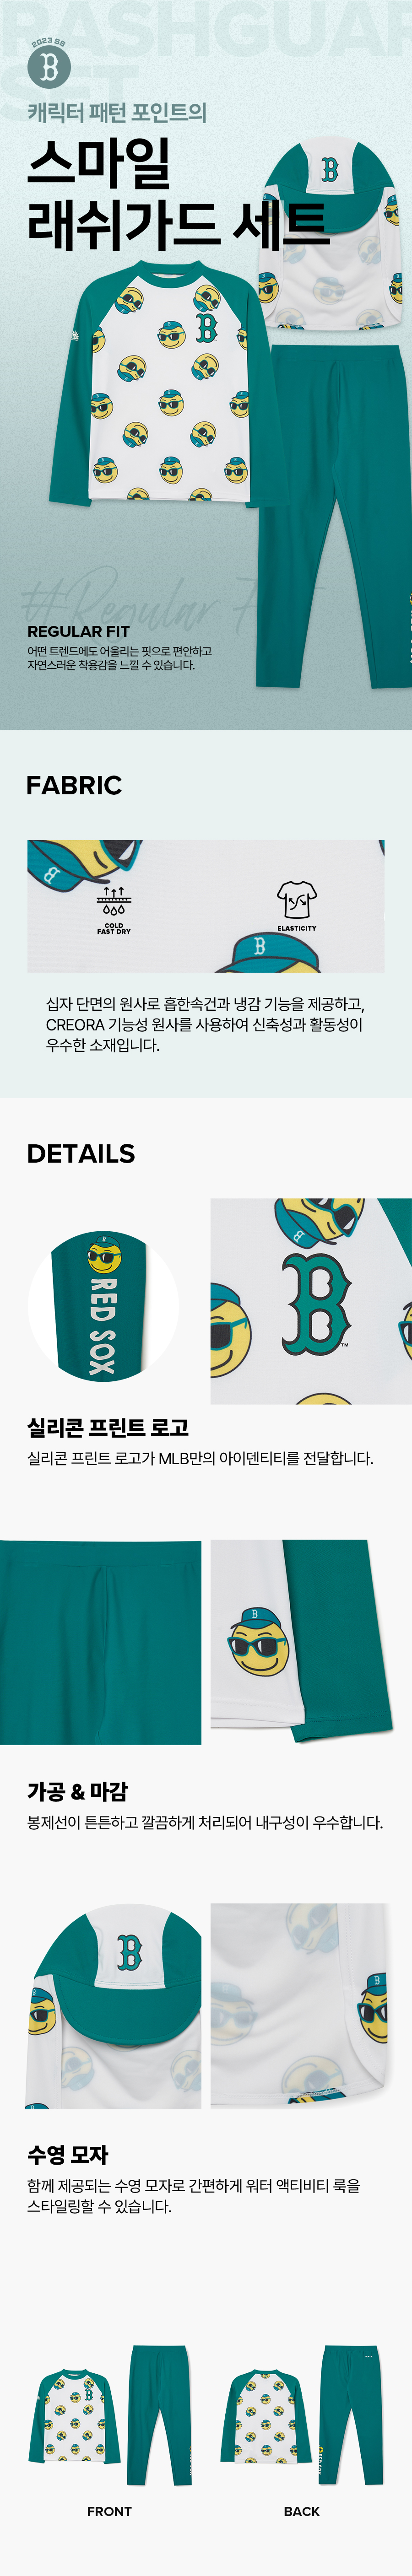
Task: Click the REGULAR FIT label
Action: (78, 631)
